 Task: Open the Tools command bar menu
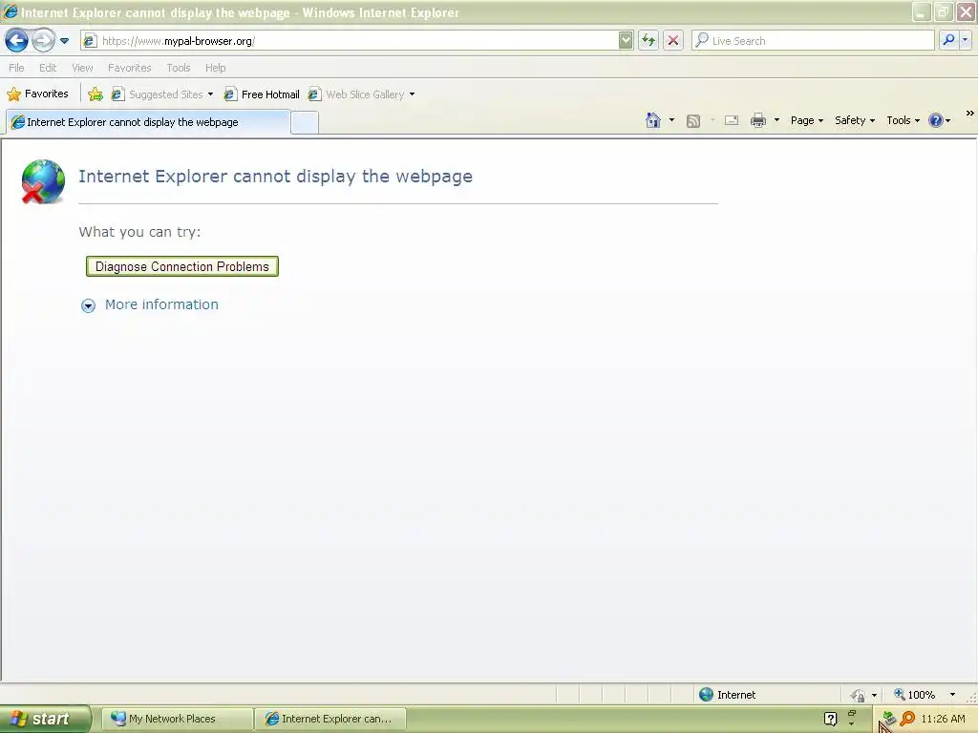903,120
